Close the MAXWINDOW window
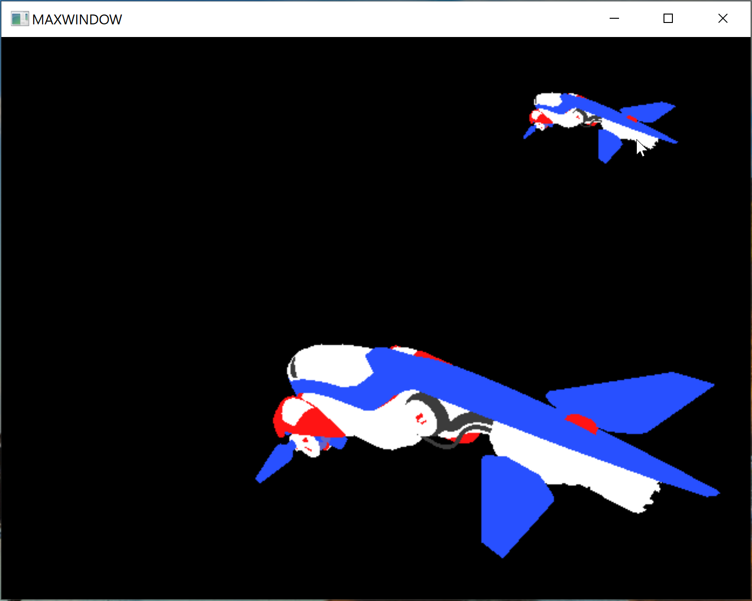 click(x=723, y=19)
